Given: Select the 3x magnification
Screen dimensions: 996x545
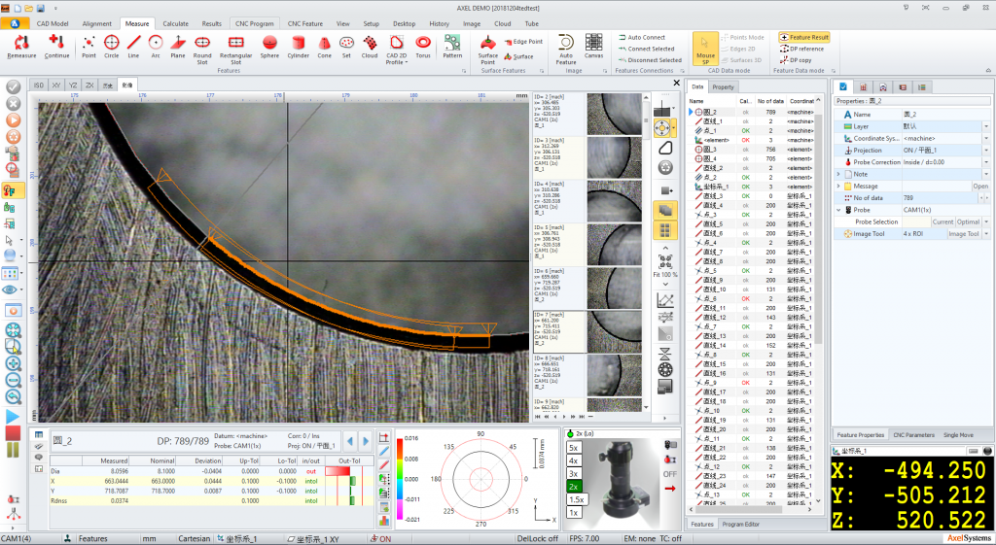Looking at the screenshot, I should pos(573,473).
